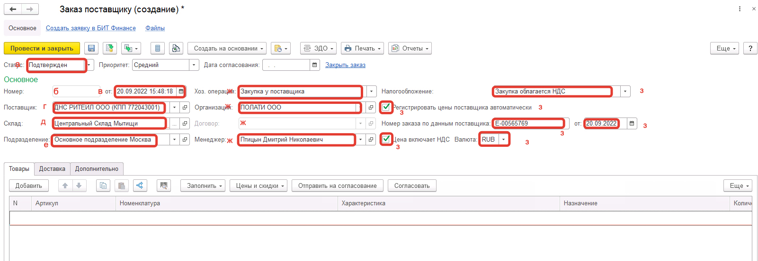Expand the Поставщик dropdown arrow

coord(175,108)
